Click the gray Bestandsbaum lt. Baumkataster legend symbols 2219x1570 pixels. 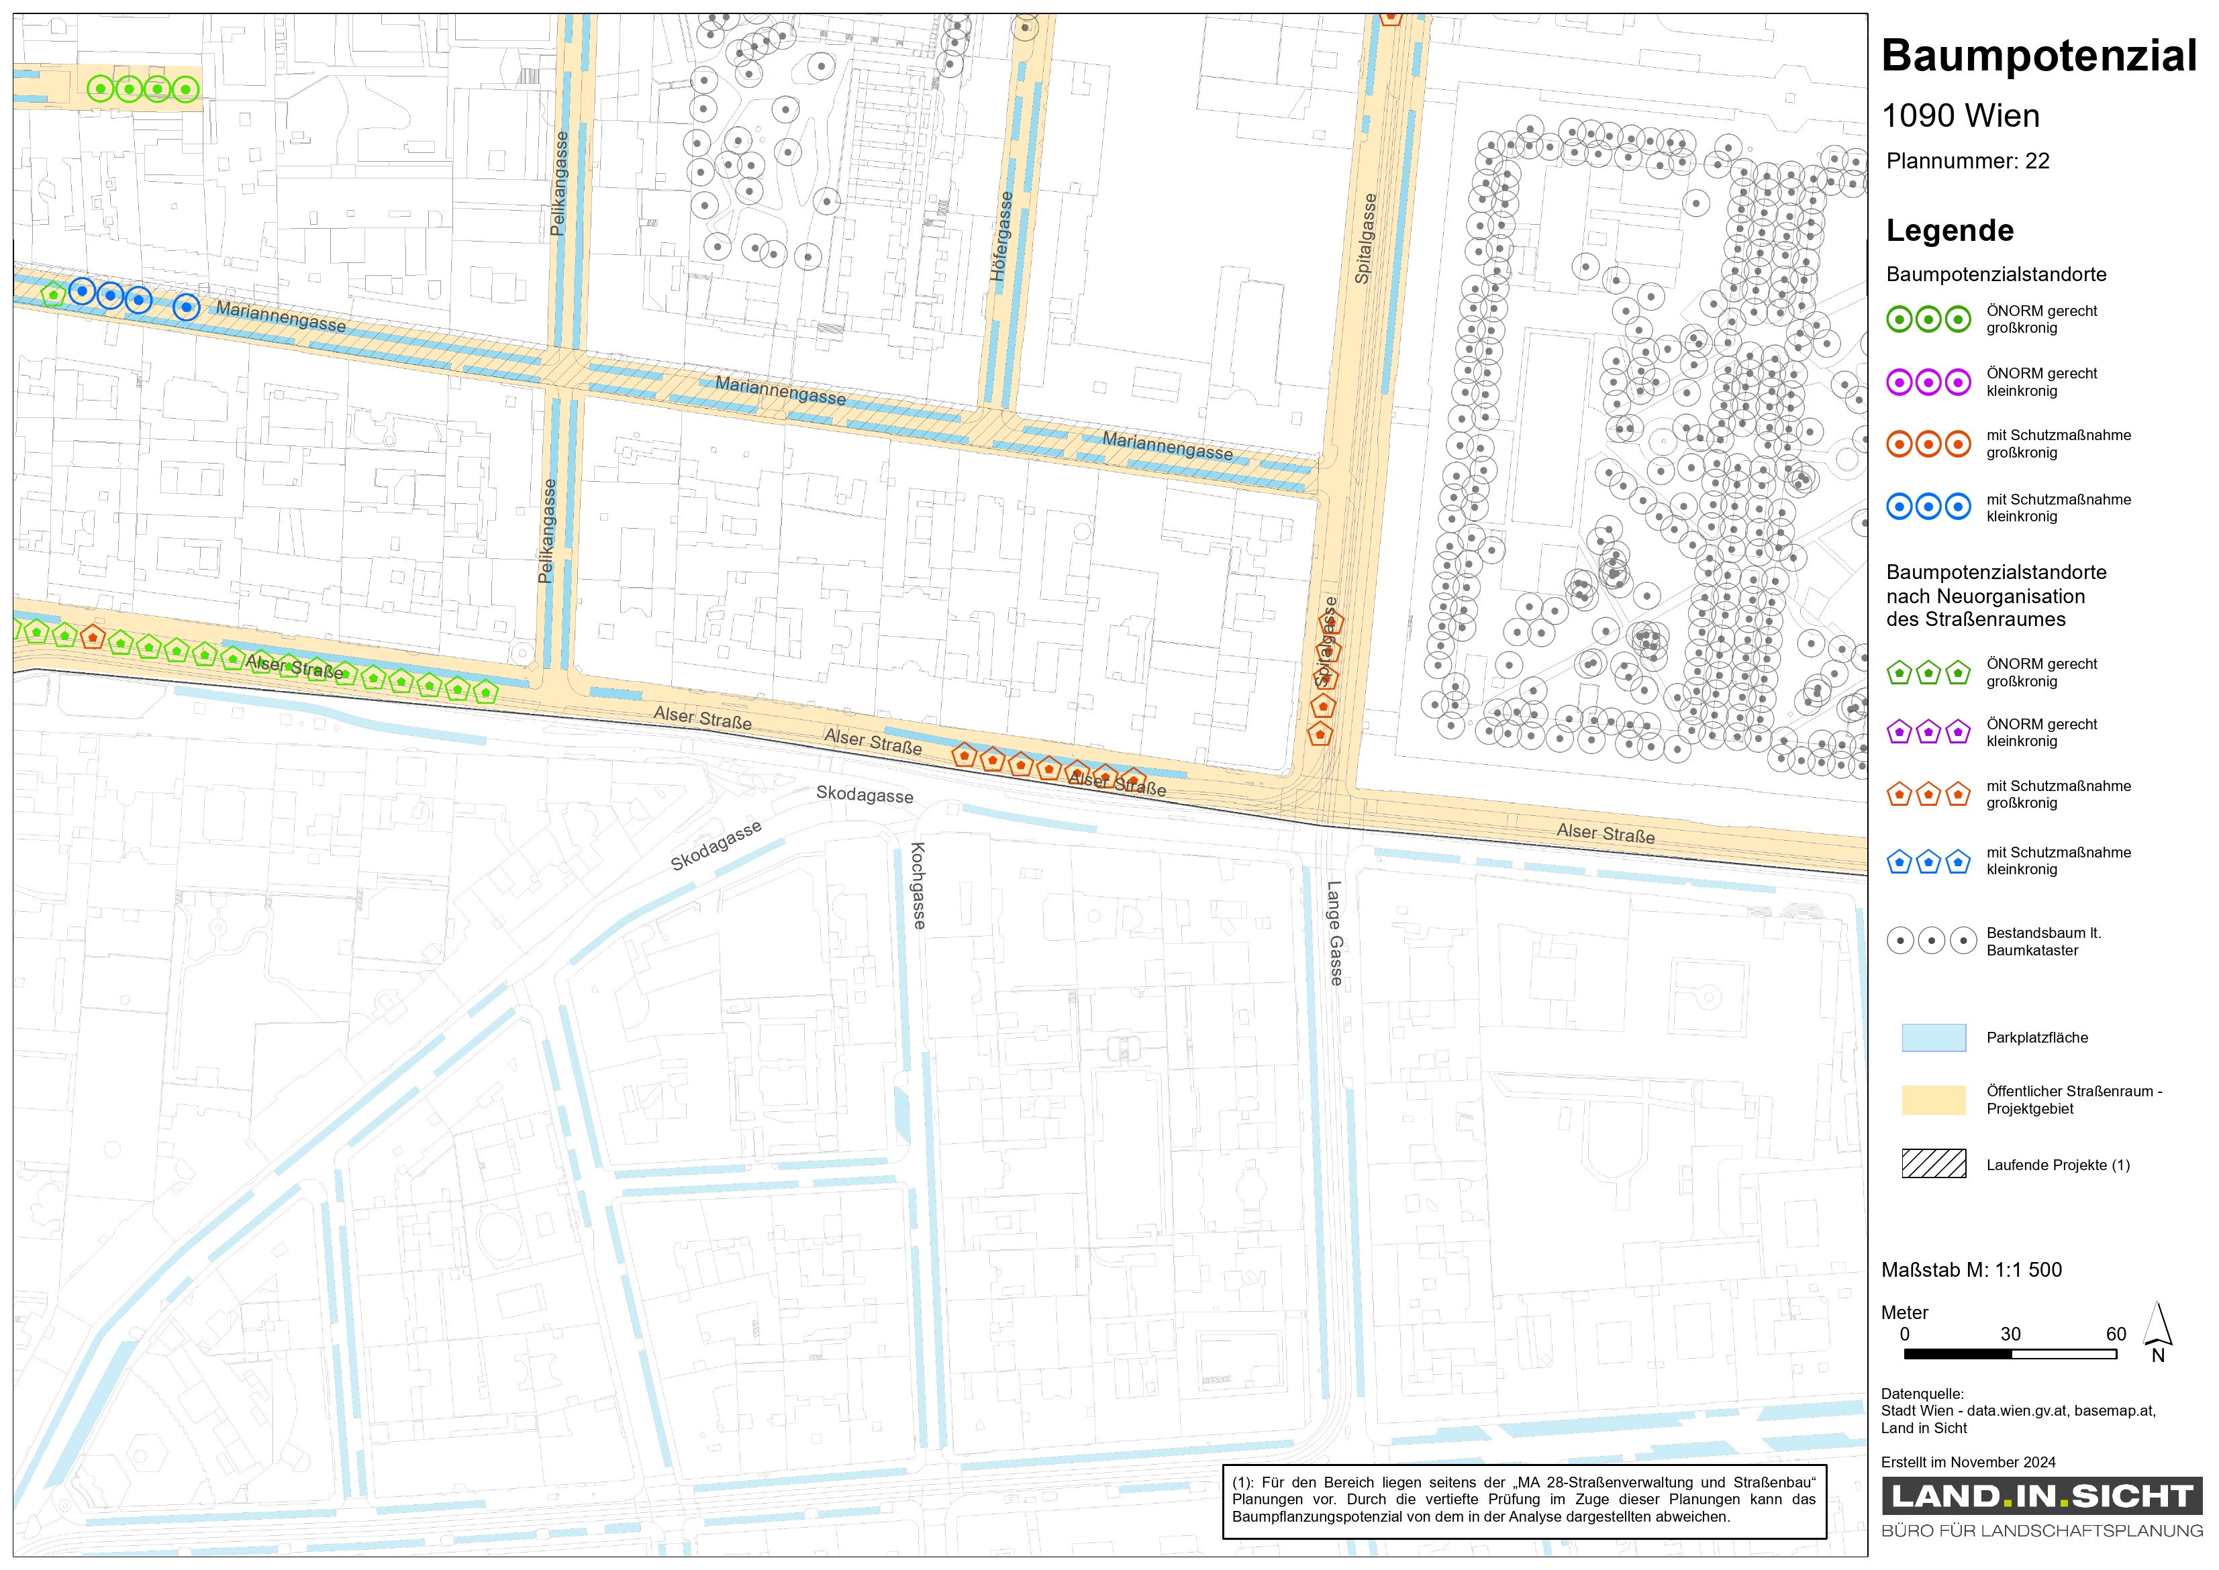click(x=1931, y=941)
